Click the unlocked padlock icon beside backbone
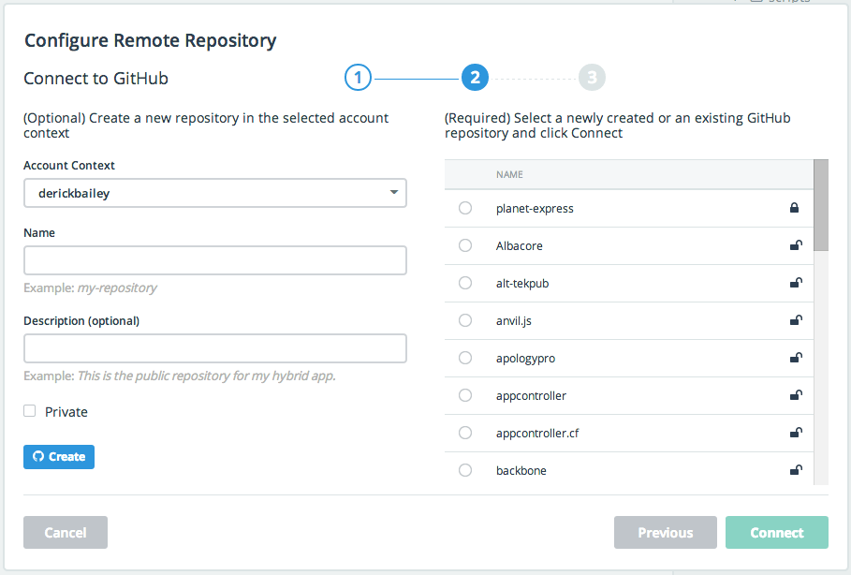Screen dimensions: 851x575 pos(796,470)
